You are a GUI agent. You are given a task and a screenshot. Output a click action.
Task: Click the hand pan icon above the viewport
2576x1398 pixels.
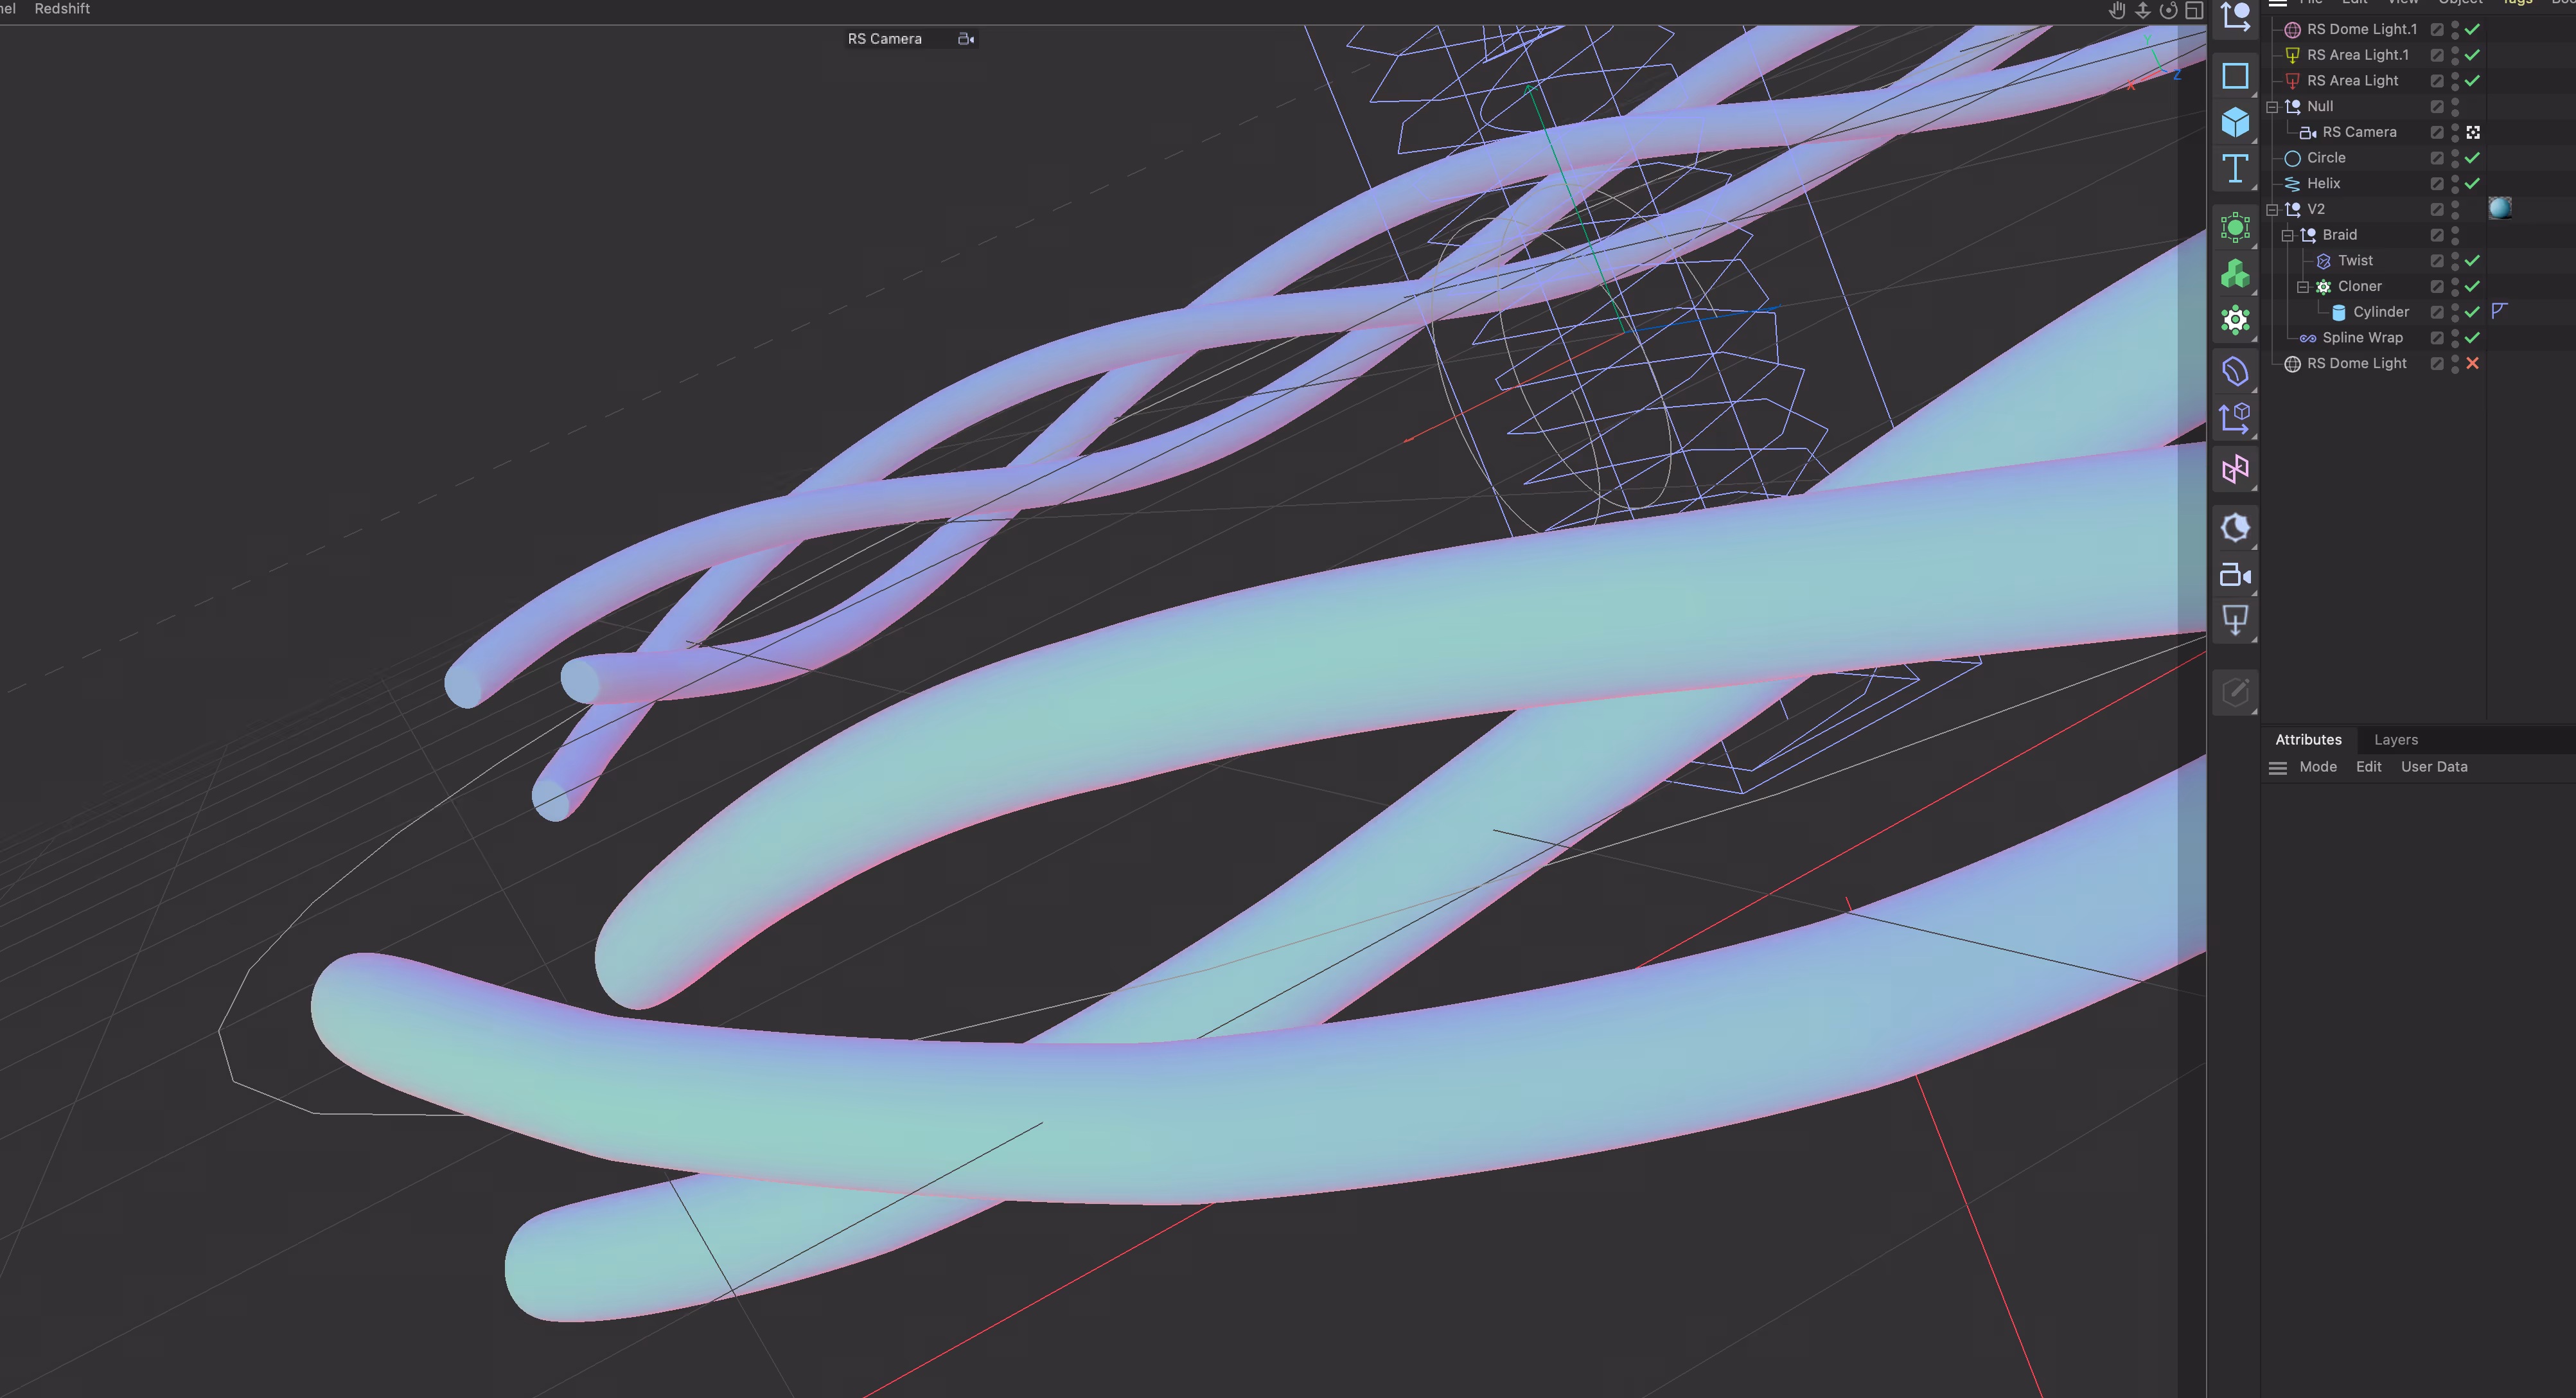(x=2117, y=10)
